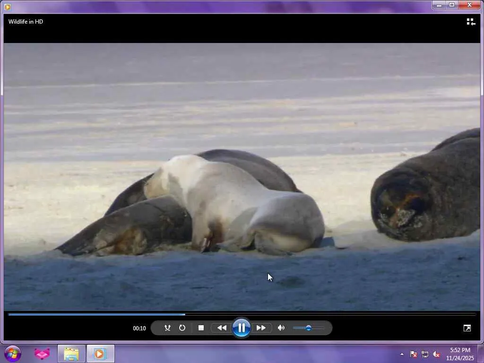This screenshot has width=484, height=363.
Task: Click the fast forward next button
Action: 261,328
